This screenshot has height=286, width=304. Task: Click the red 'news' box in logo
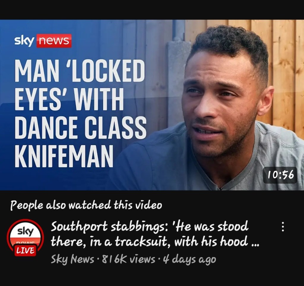coord(54,41)
